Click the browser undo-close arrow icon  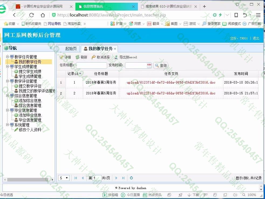coord(245,15)
